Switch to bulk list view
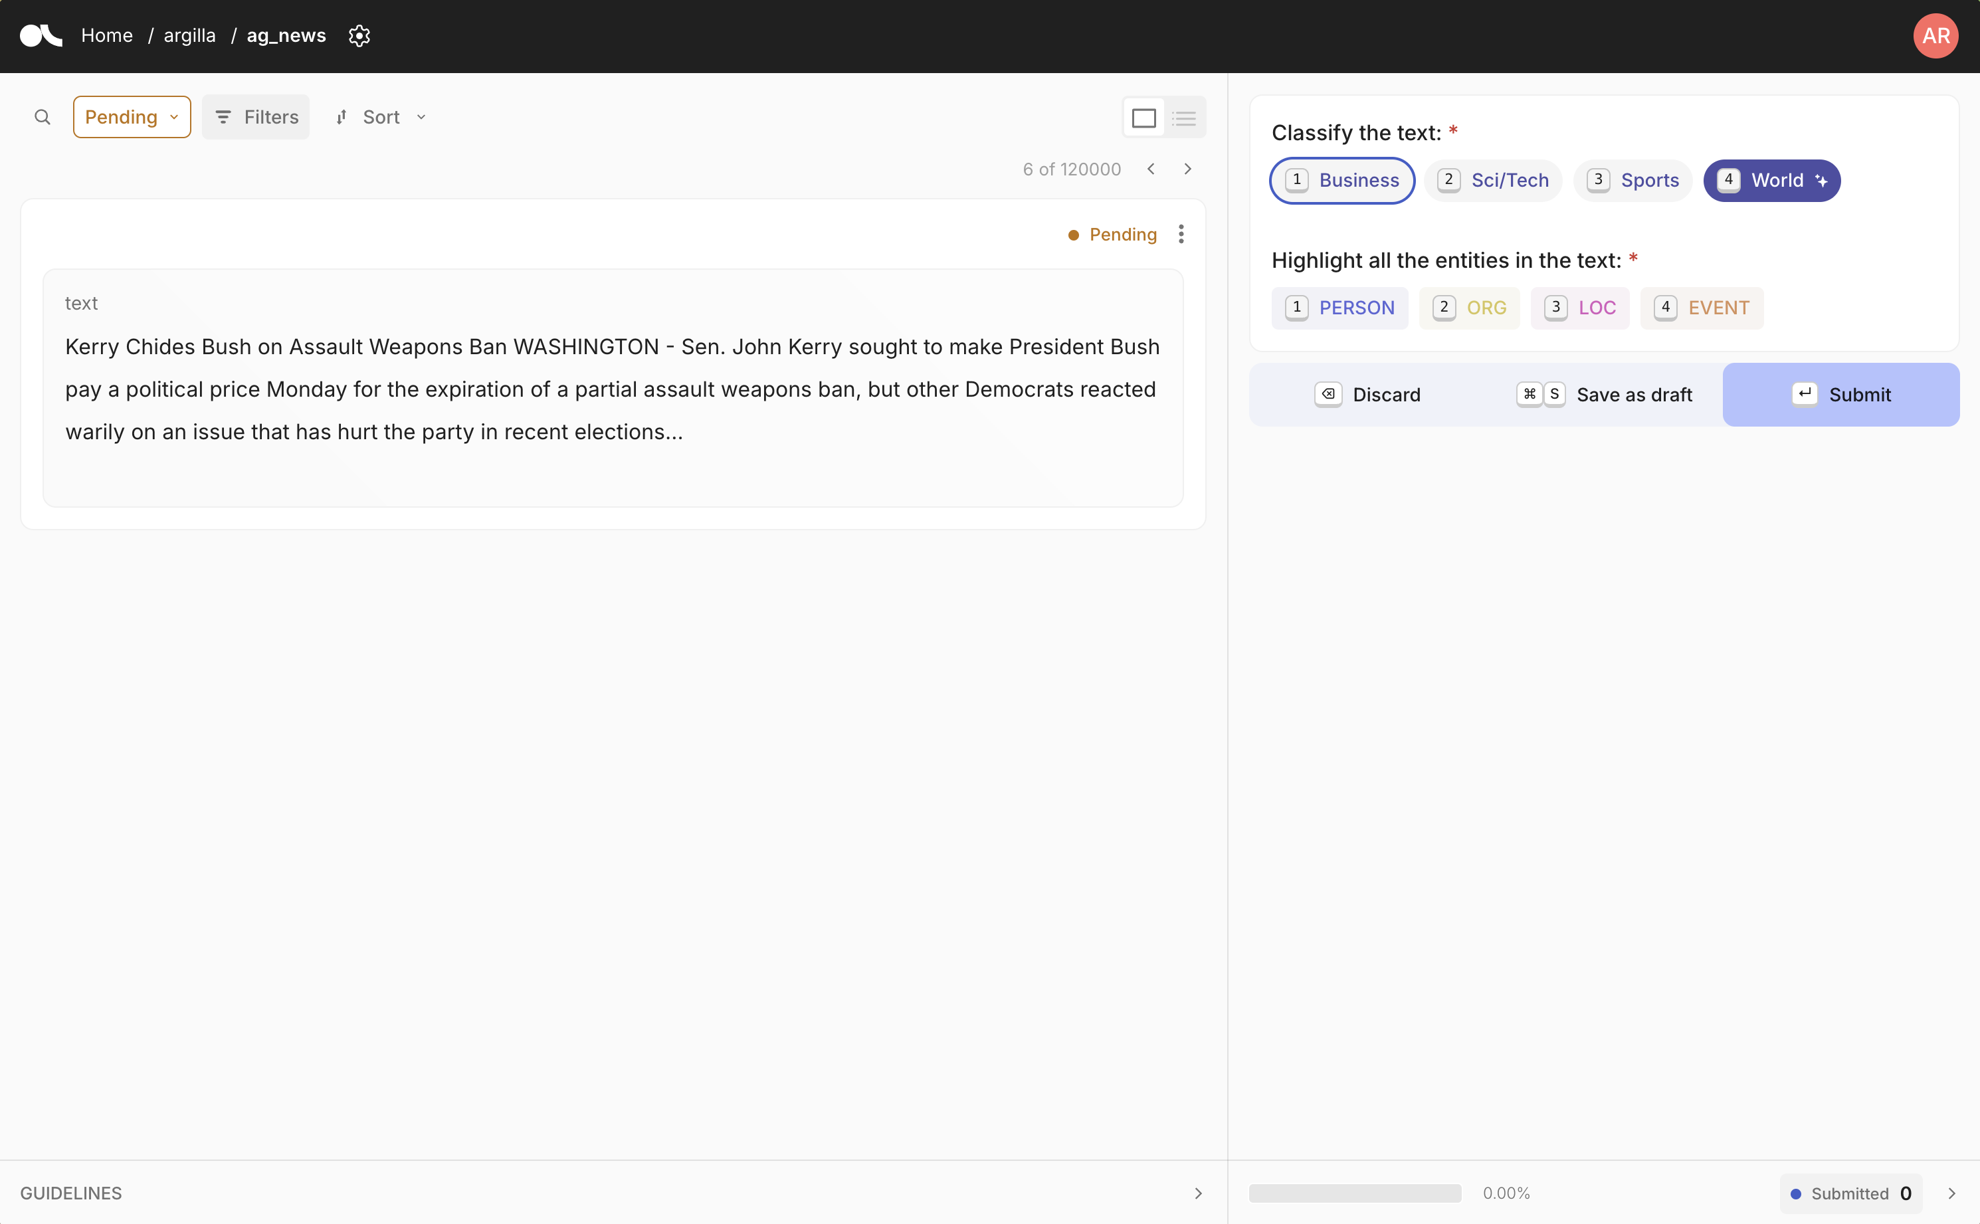1980x1224 pixels. 1183,118
